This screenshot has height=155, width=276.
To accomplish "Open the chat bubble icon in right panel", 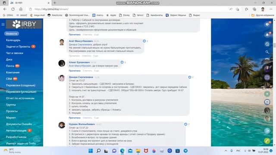I will tap(267, 102).
